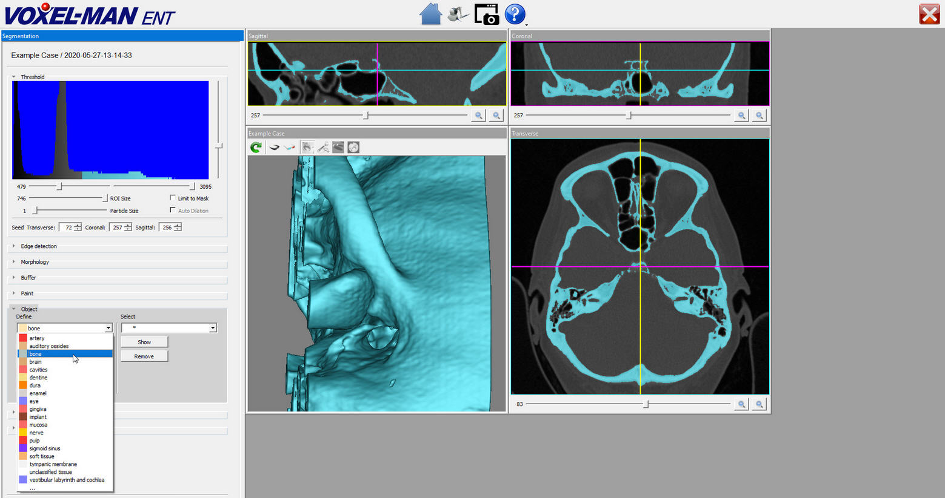
Task: Zoom out in the Transverse view
Action: click(741, 404)
